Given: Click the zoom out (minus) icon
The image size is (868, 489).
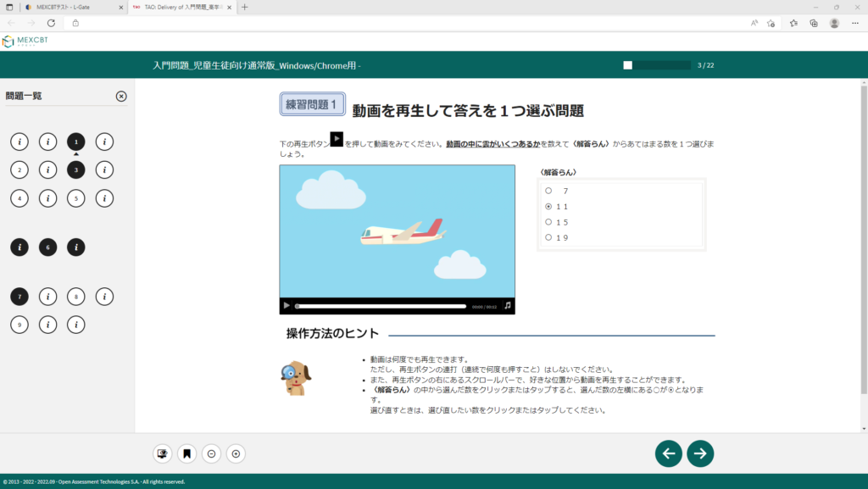Looking at the screenshot, I should pyautogui.click(x=212, y=454).
